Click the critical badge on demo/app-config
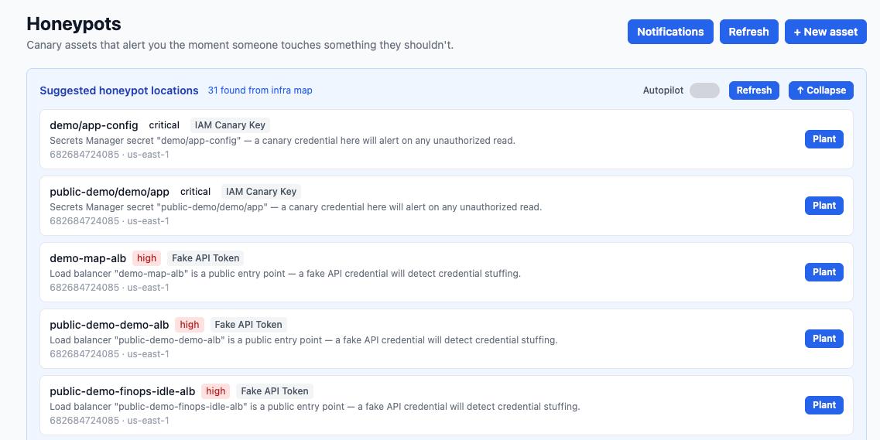The image size is (880, 440). (x=164, y=125)
